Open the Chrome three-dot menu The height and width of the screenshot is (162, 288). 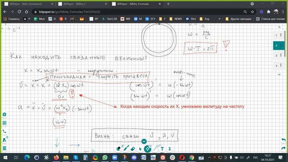click(283, 12)
